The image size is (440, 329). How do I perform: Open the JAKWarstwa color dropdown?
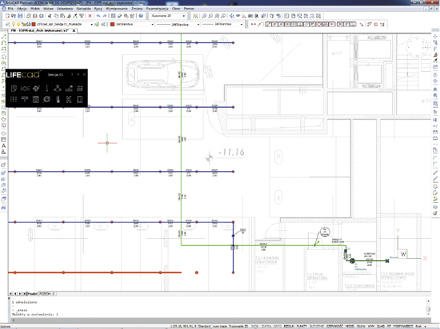click(152, 25)
